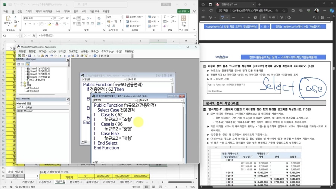This screenshot has height=189, width=336.
Task: Expand the Name Box dropdown K3
Action: [17, 35]
